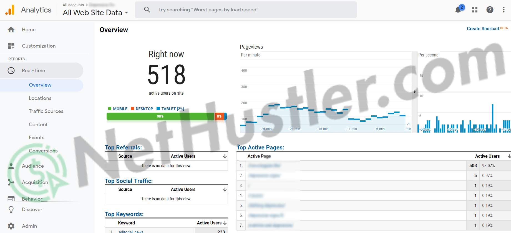511x233 pixels.
Task: Click the blue TABLET legend swatch
Action: point(158,108)
